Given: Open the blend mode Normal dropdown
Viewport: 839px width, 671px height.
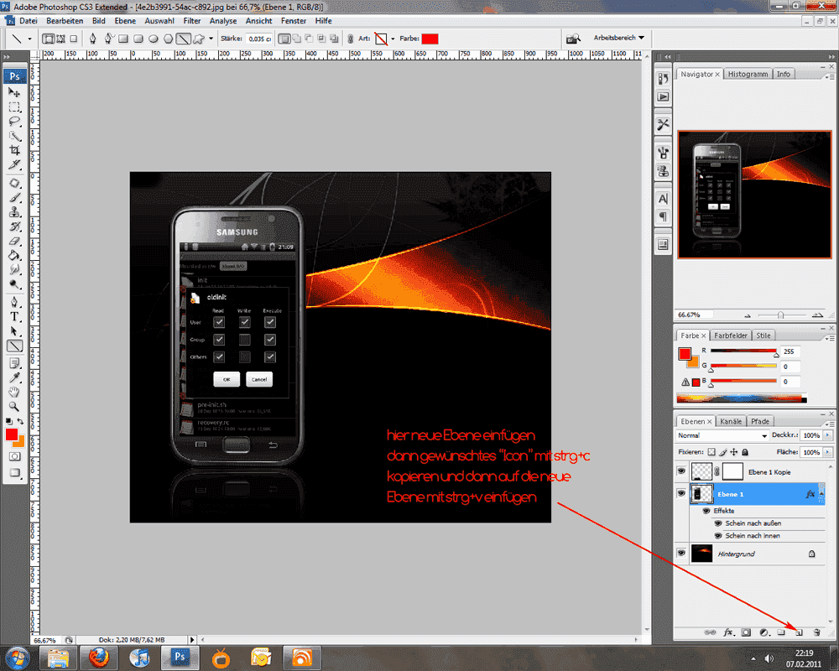Looking at the screenshot, I should (722, 435).
